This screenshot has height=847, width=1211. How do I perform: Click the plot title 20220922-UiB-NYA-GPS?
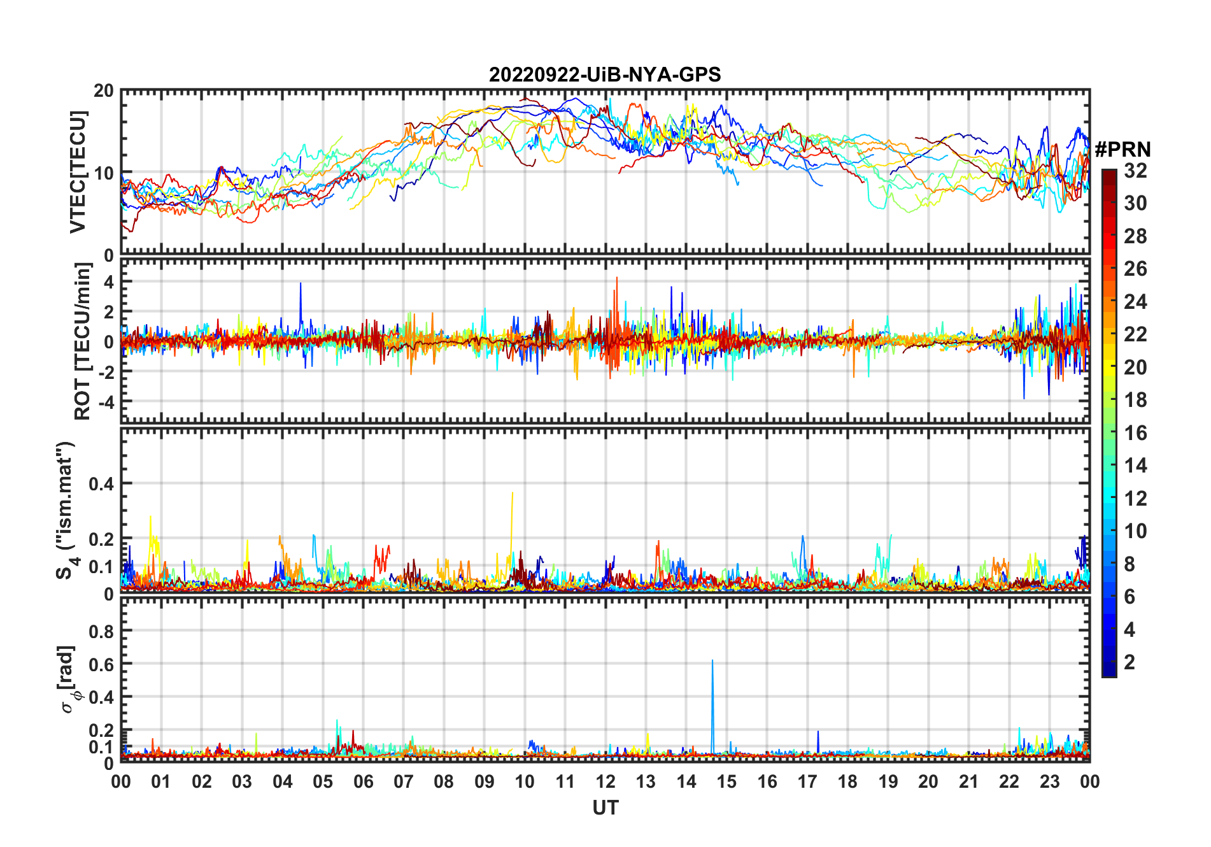coord(605,75)
